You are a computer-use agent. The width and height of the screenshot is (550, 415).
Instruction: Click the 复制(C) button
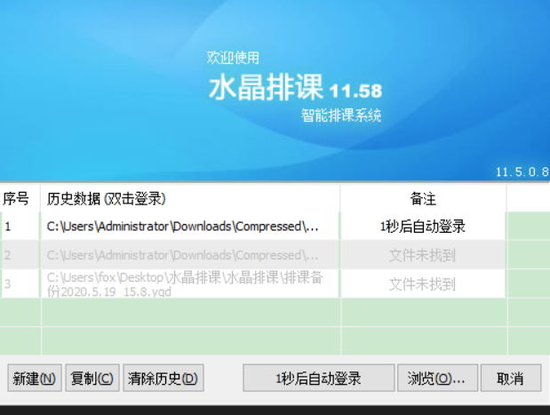(92, 378)
